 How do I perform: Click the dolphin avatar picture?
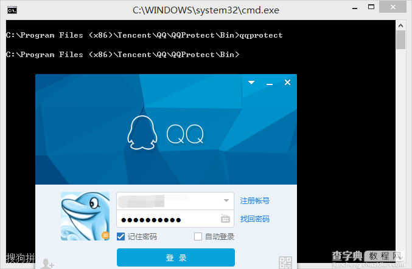pyautogui.click(x=85, y=216)
